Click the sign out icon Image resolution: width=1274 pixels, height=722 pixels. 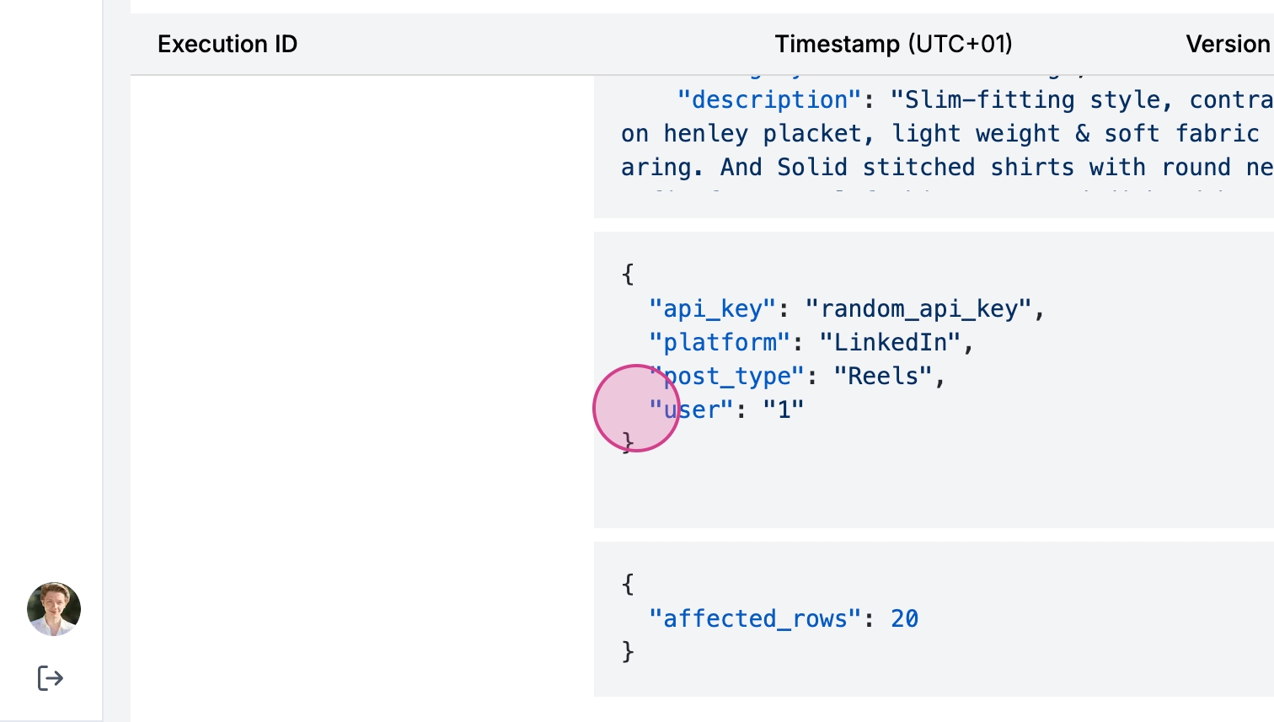point(51,677)
